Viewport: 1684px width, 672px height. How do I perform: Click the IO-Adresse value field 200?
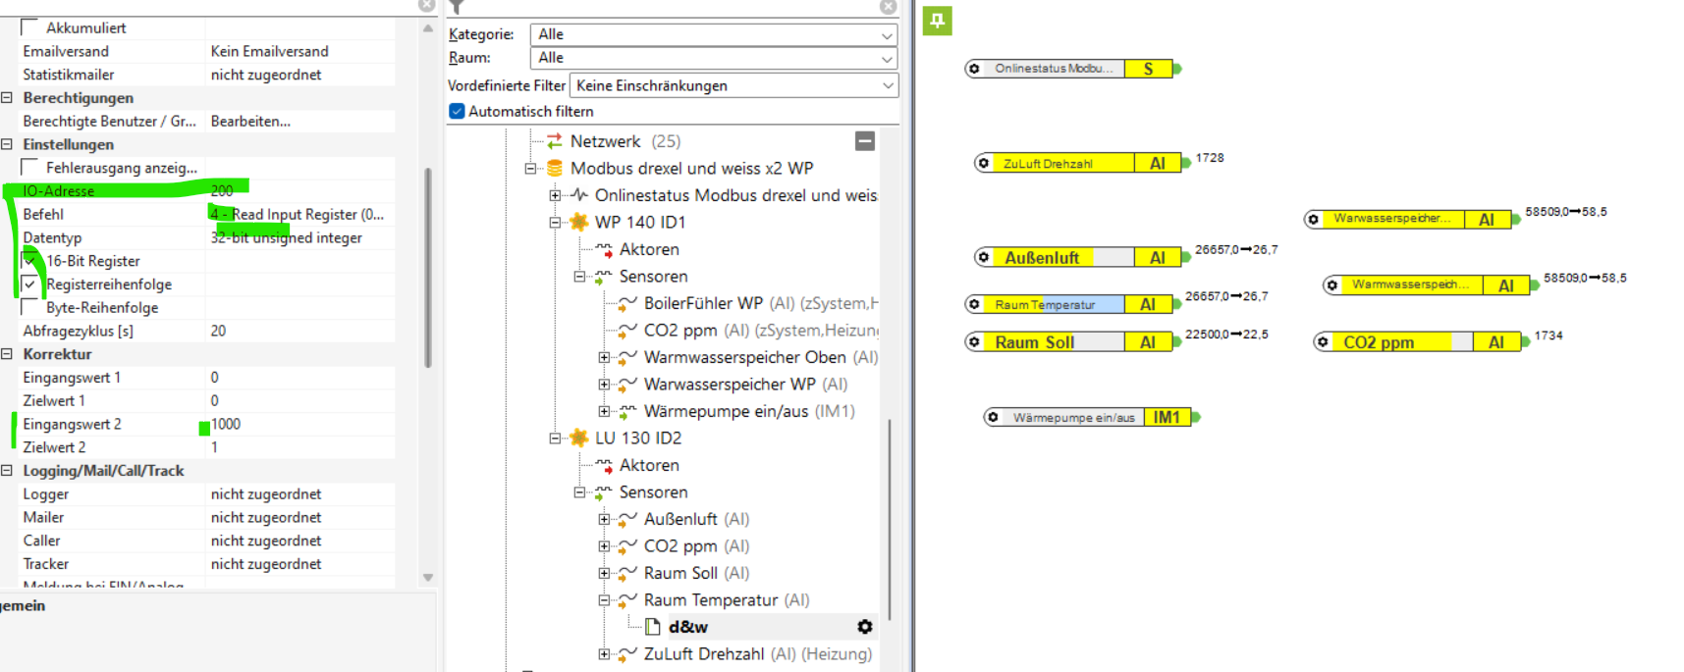pyautogui.click(x=300, y=190)
